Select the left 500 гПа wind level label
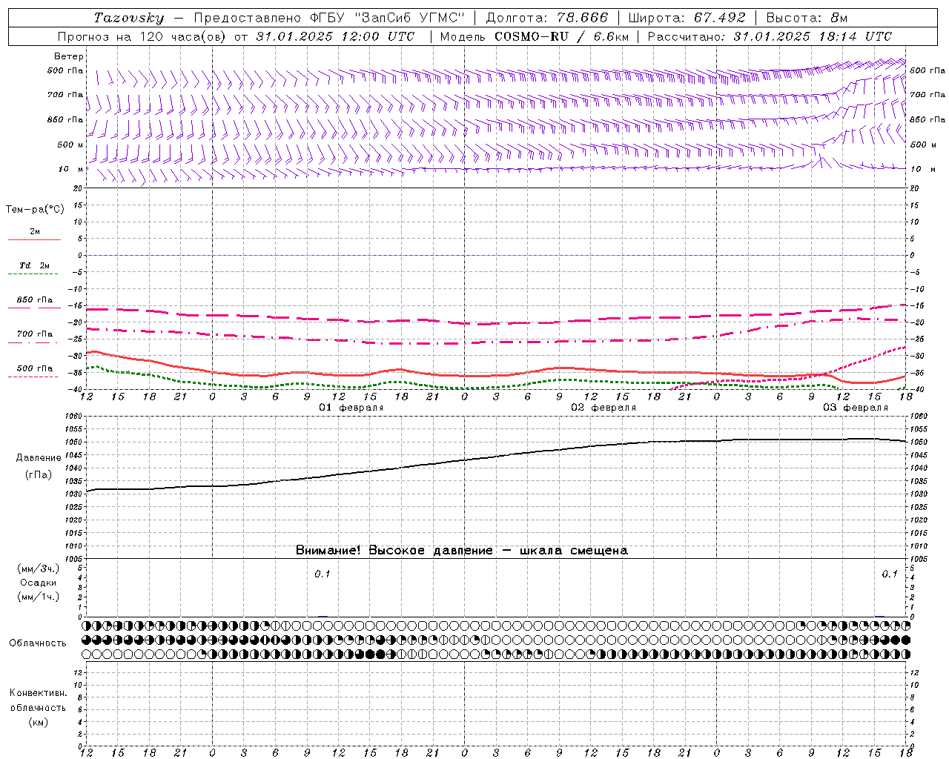 click(65, 70)
